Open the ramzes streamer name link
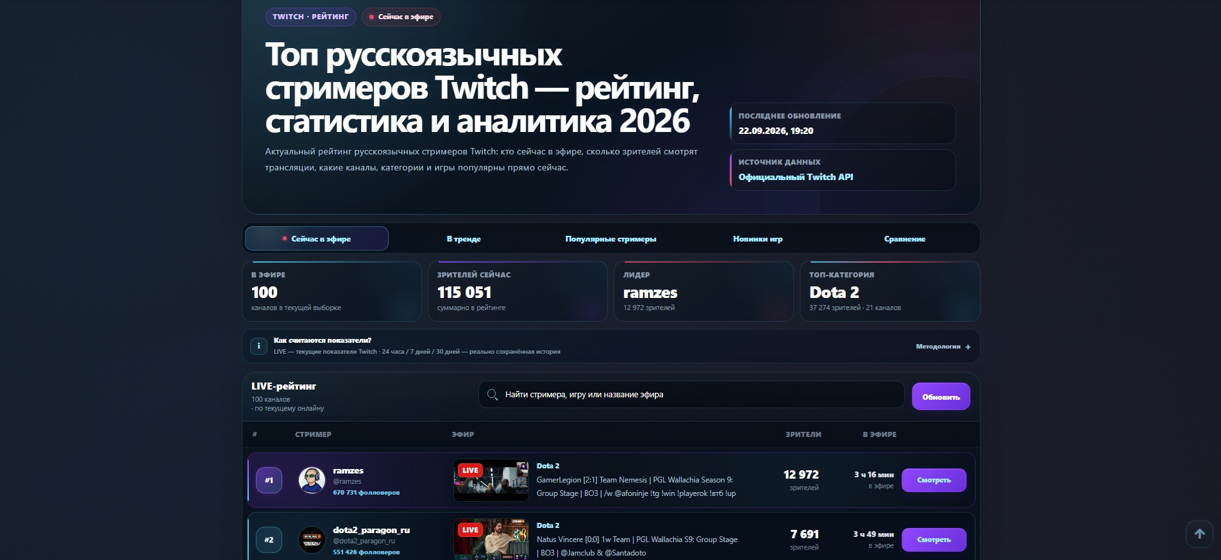The image size is (1221, 560). click(x=348, y=471)
